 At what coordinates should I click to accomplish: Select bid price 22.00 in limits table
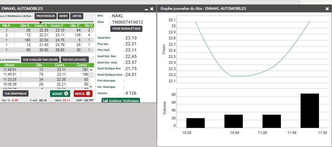pos(43,40)
